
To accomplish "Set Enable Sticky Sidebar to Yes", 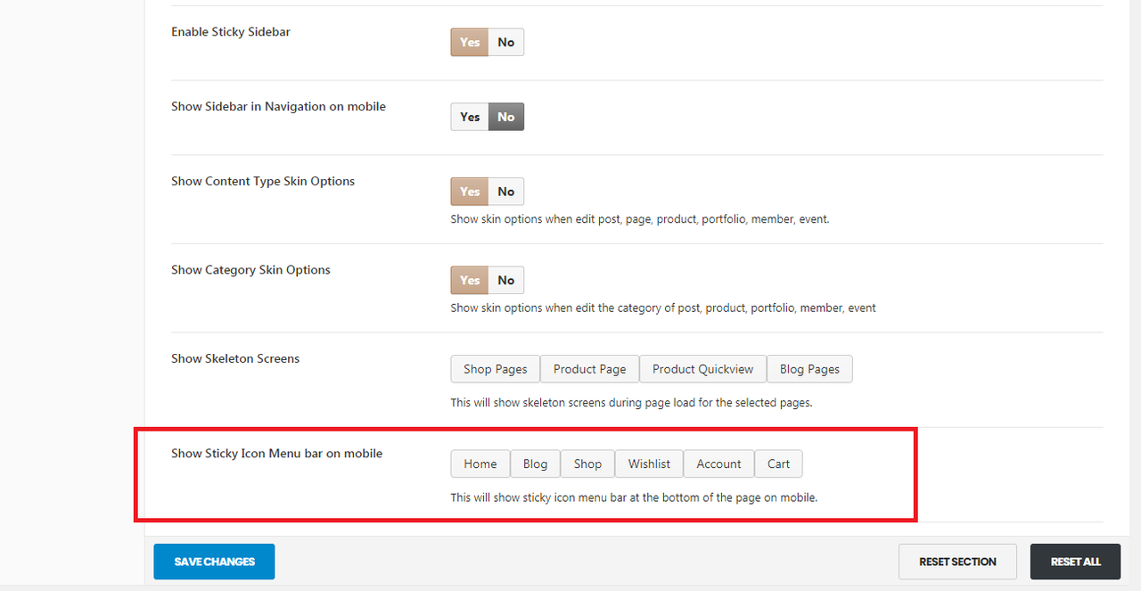I will tap(470, 42).
